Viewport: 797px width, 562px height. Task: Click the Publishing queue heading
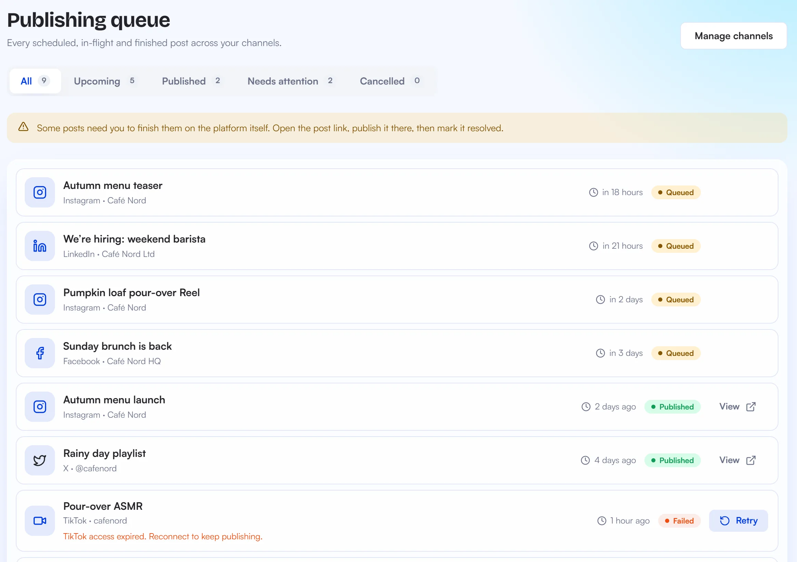(89, 20)
